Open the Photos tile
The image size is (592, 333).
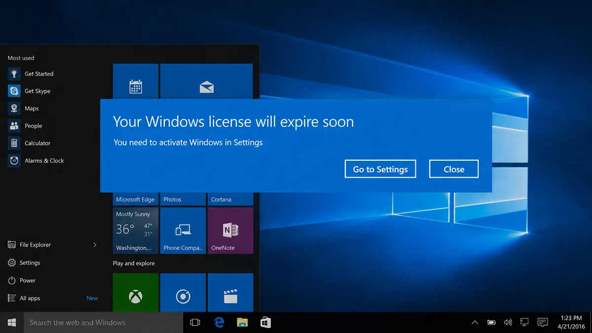click(183, 199)
